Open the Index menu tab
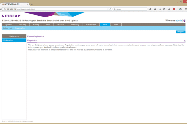 [116, 24]
